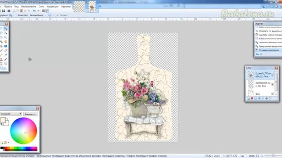282x158 pixels.
Task: Toggle visibility of 0_dee f9_770ae layer
Action: tap(273, 75)
